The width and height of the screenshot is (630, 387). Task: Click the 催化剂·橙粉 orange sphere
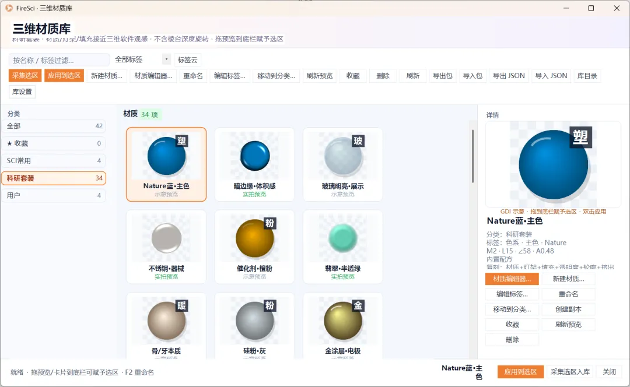(255, 247)
